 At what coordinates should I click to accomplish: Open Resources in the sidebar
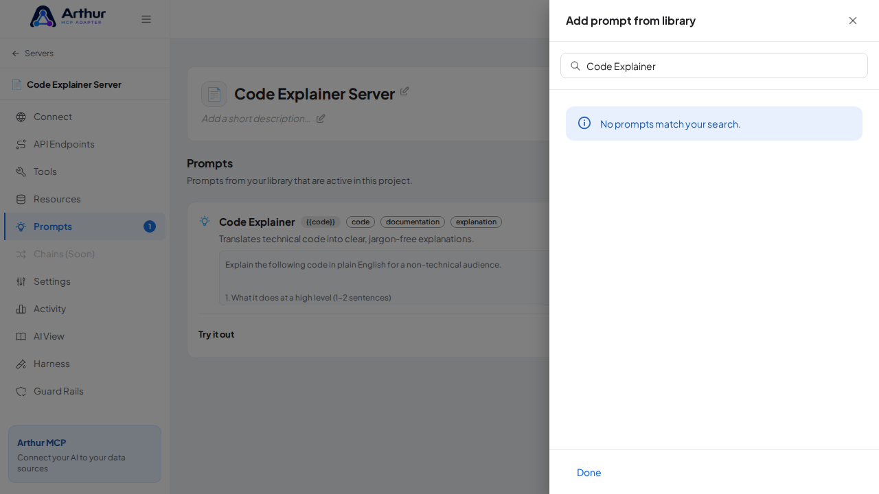pyautogui.click(x=85, y=199)
